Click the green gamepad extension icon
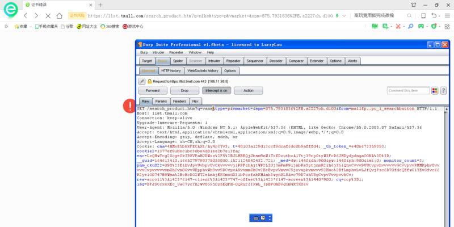454x227 pixels. 421,26
